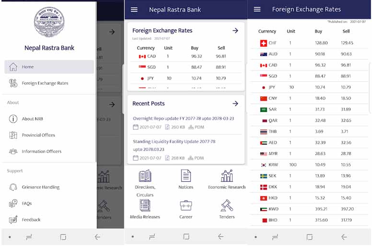
Task: Open full Foreign Exchange Rates via card arrow
Action: click(235, 31)
